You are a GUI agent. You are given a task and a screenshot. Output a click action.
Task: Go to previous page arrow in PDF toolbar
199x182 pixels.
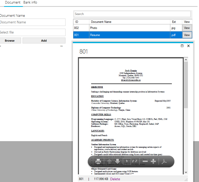pyautogui.click(x=109, y=161)
